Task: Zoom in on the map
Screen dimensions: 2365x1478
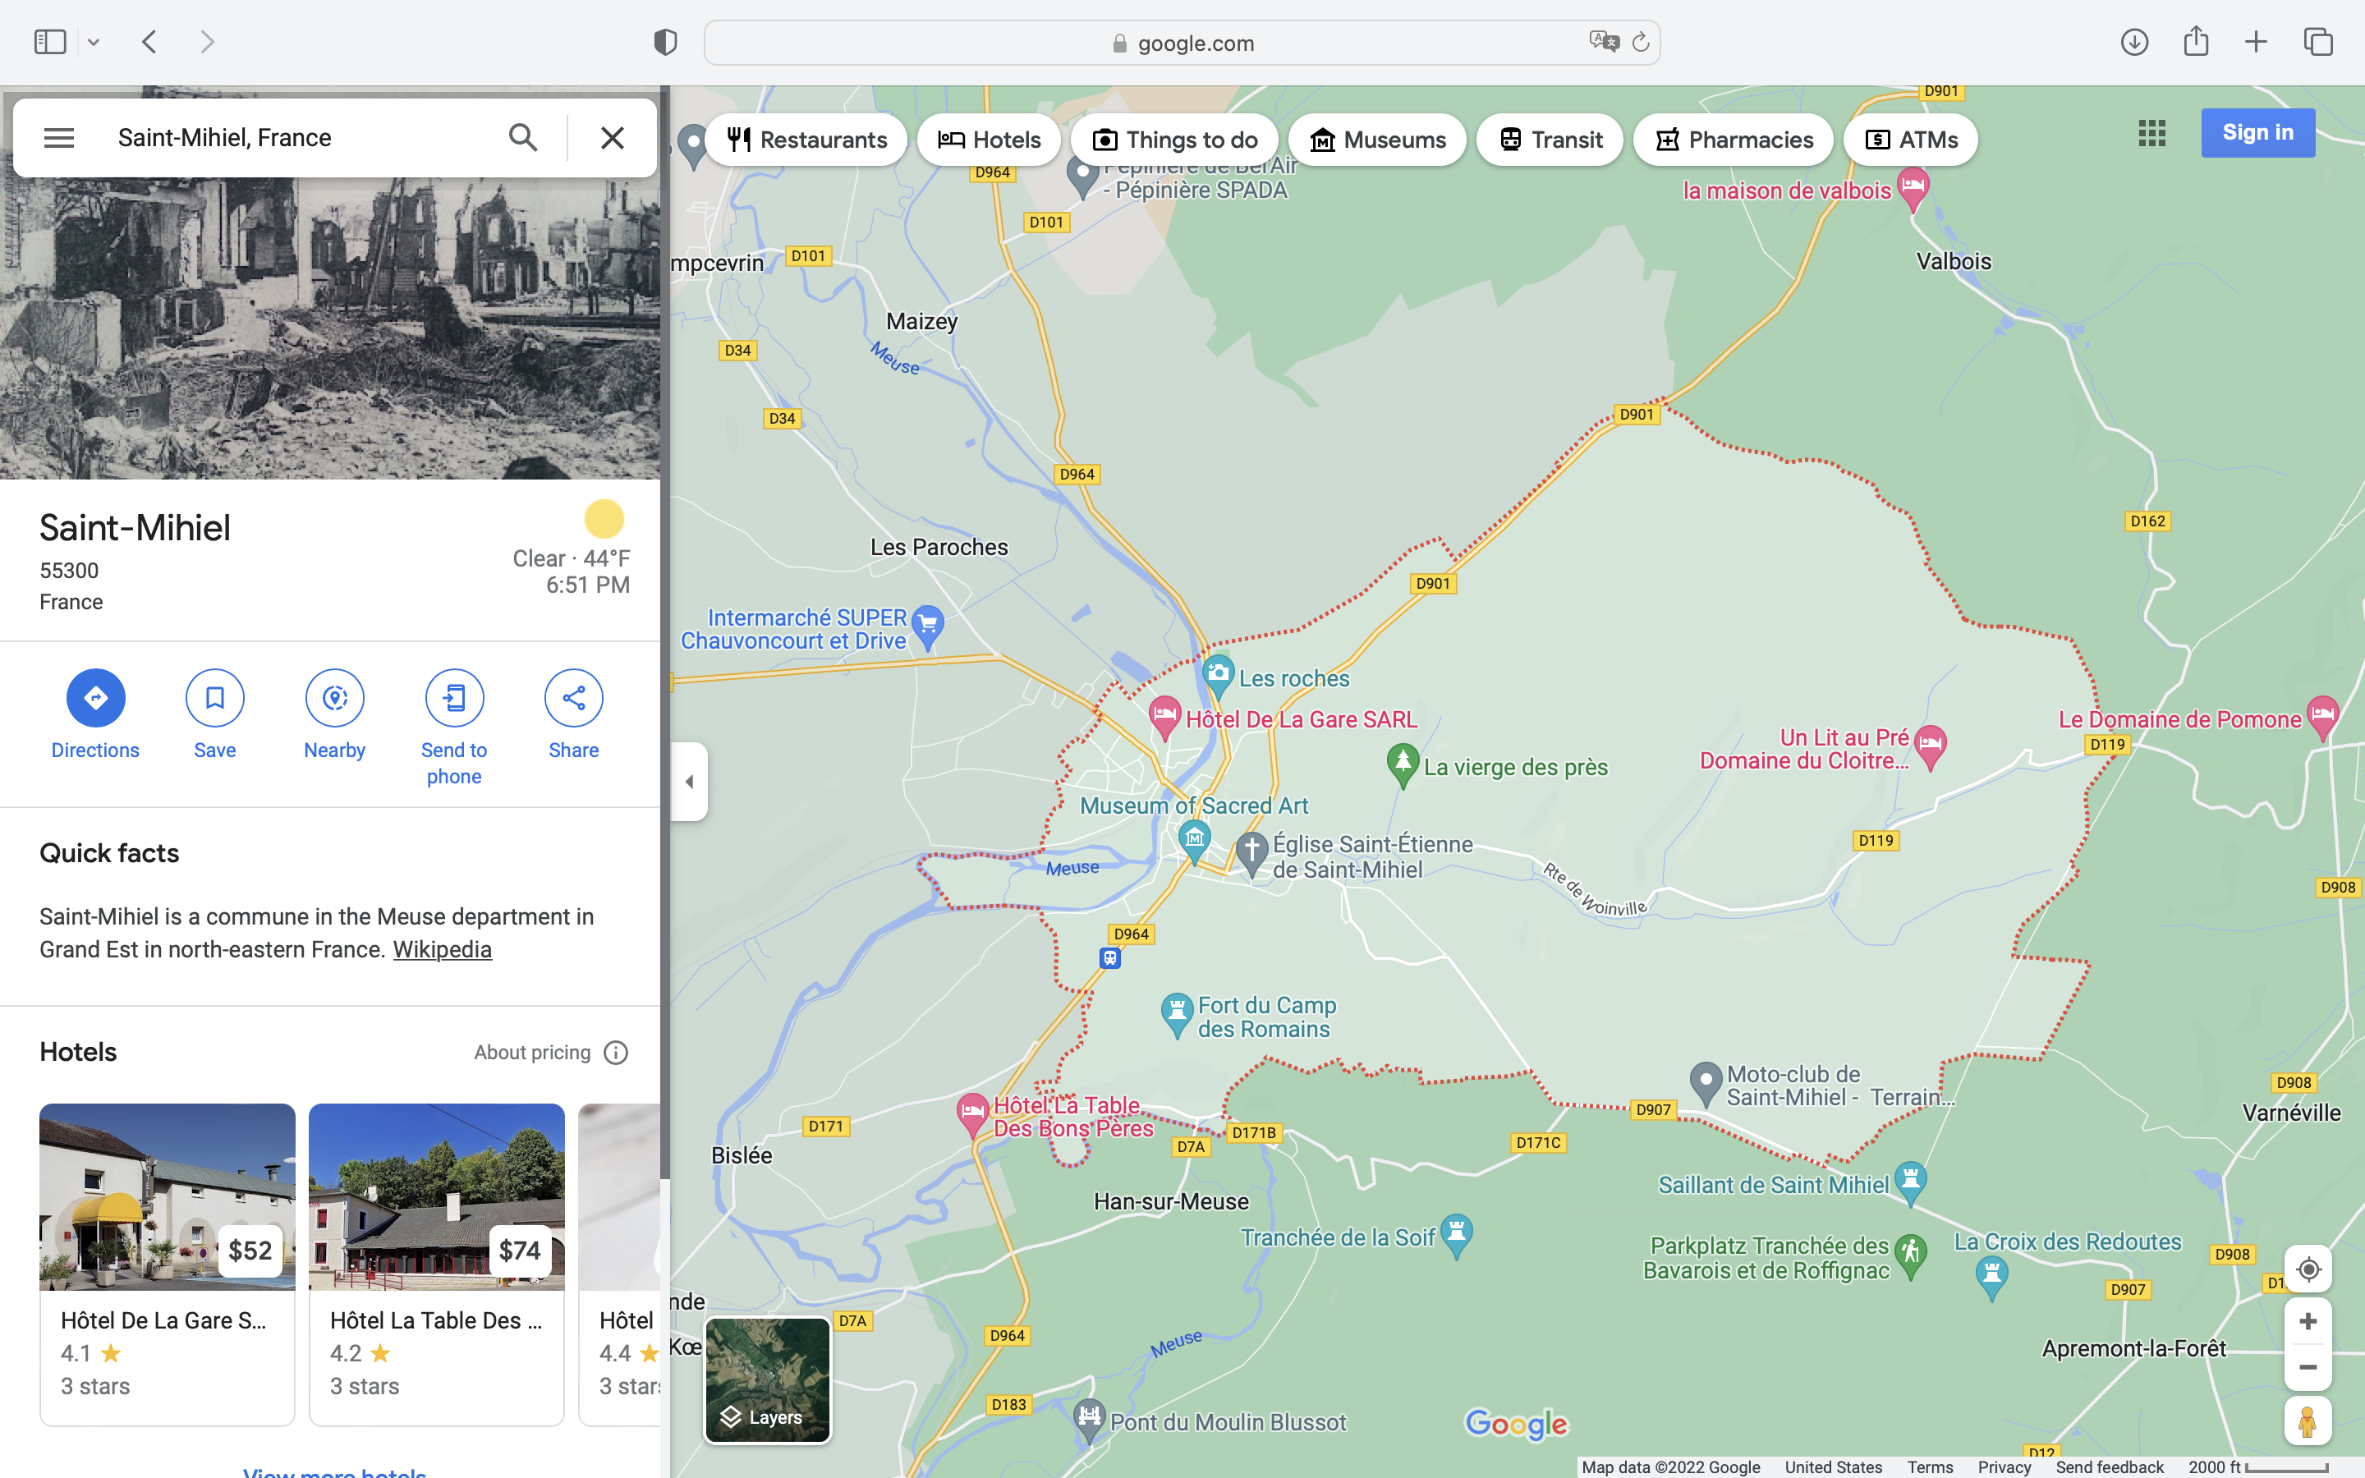Action: [2308, 1322]
